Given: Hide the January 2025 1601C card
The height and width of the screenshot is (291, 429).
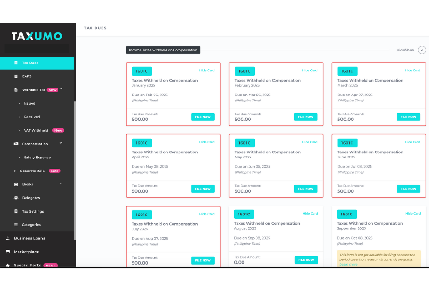Looking at the screenshot, I should coord(207,70).
